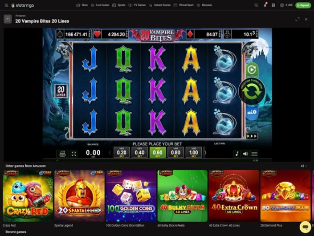Click the green spin button
314x236 pixels.
[x=252, y=91]
